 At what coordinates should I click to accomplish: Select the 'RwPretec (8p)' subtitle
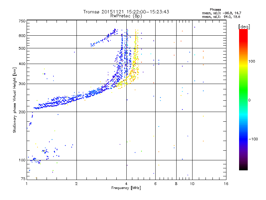(126, 16)
